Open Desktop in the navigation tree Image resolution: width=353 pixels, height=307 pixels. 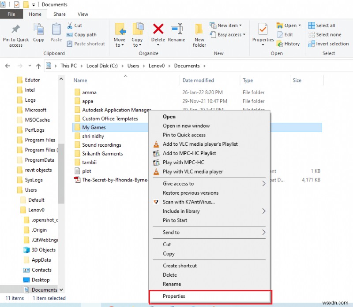[x=41, y=280]
